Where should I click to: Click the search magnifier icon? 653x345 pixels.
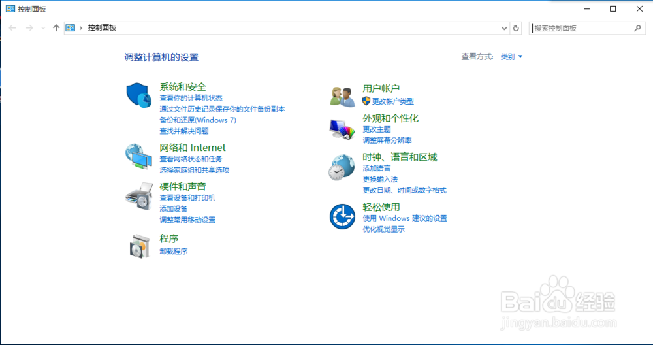(637, 28)
